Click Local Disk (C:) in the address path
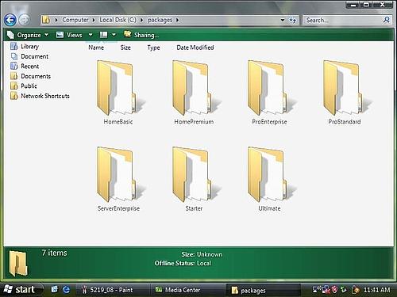 point(118,20)
